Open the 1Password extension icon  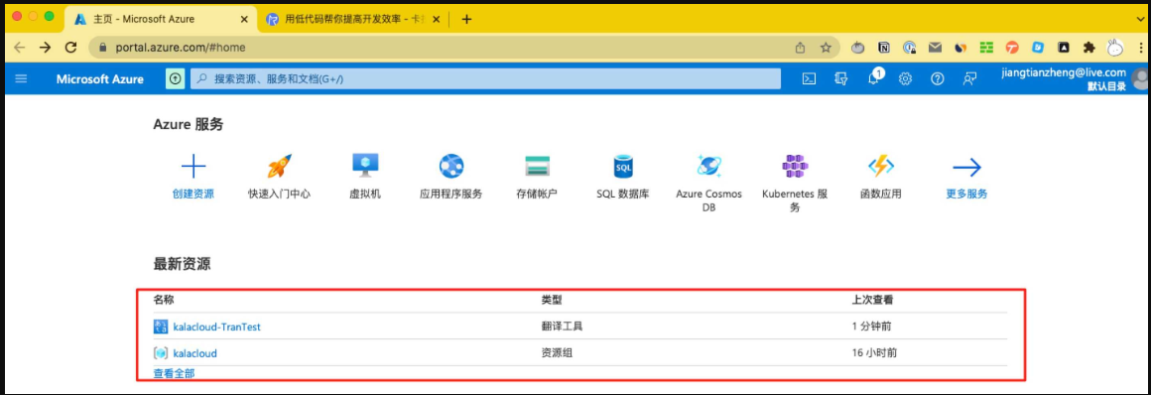click(x=910, y=48)
